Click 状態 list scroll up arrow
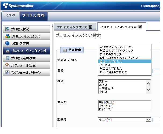Image resolution: width=163 pixels, height=134 pixels. 148,84
